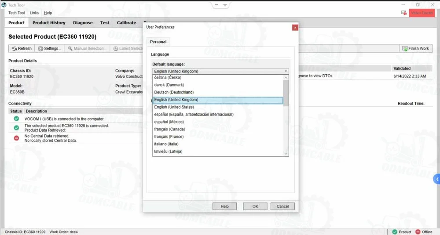440x235 pixels.
Task: Close the User Preferences dialog
Action: (295, 27)
